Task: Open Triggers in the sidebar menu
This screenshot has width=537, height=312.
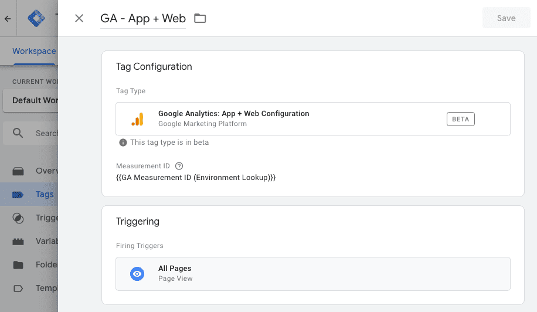Action: (x=29, y=218)
